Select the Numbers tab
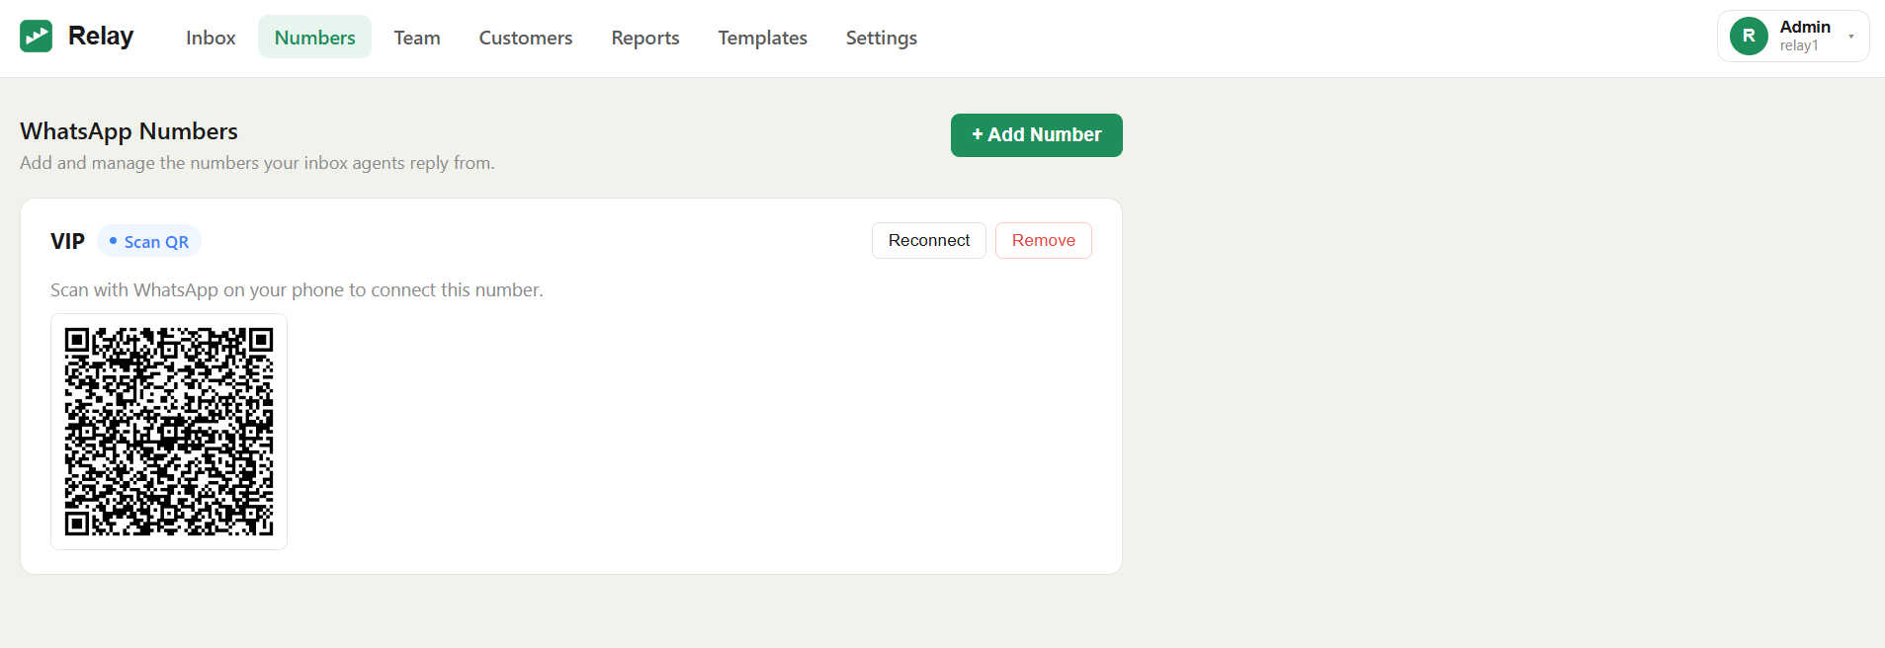1885x648 pixels. point(314,38)
